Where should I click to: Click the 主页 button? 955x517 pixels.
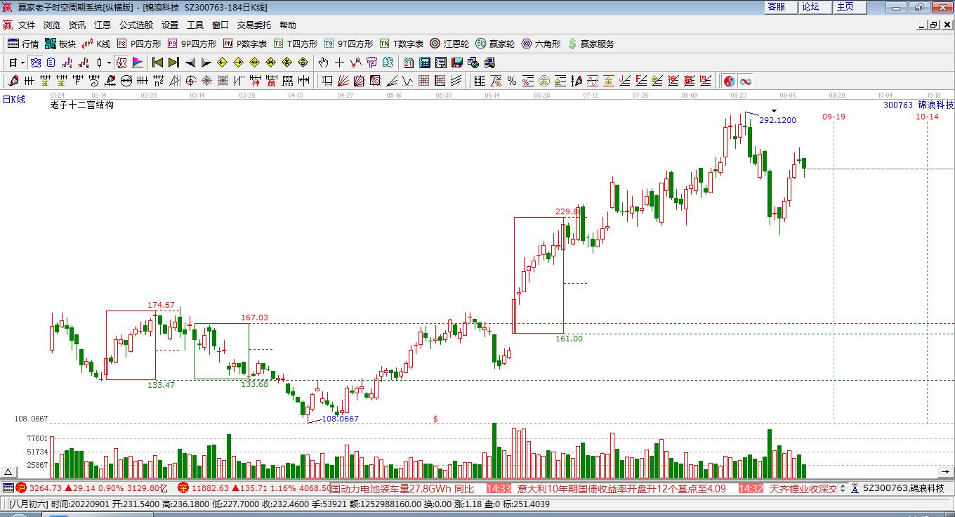pos(850,7)
